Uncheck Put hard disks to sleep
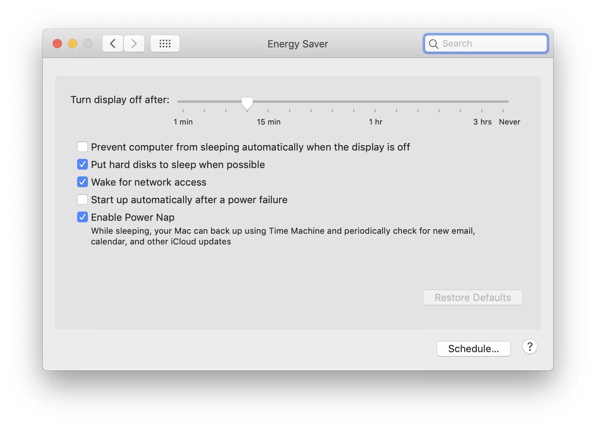Screen dimensions: 596x427 83,164
